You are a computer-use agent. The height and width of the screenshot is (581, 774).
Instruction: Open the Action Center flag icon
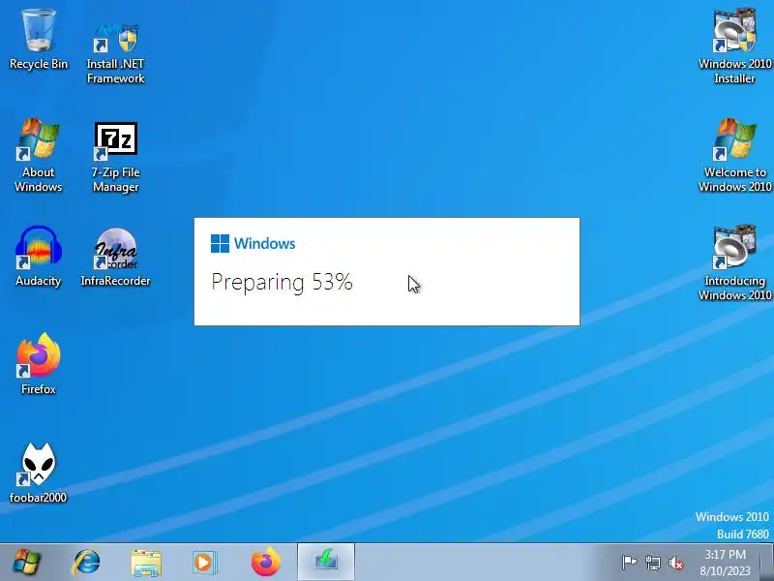coord(629,563)
